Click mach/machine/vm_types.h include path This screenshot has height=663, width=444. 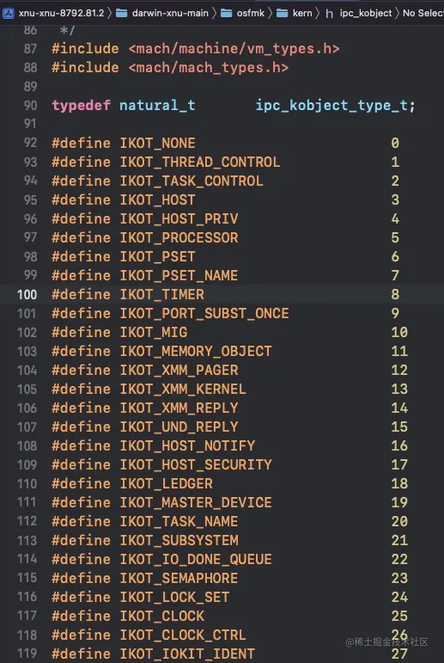(234, 49)
